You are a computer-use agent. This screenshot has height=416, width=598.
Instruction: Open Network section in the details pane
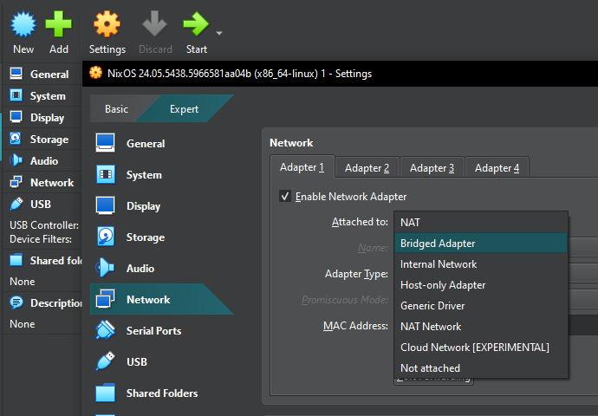pyautogui.click(x=42, y=183)
